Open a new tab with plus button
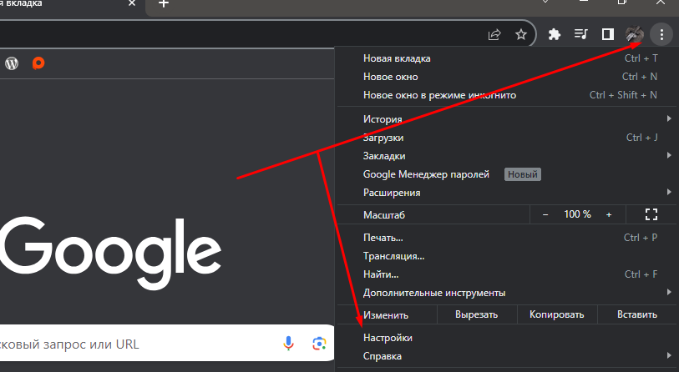Viewport: 679px width, 372px height. point(163,3)
